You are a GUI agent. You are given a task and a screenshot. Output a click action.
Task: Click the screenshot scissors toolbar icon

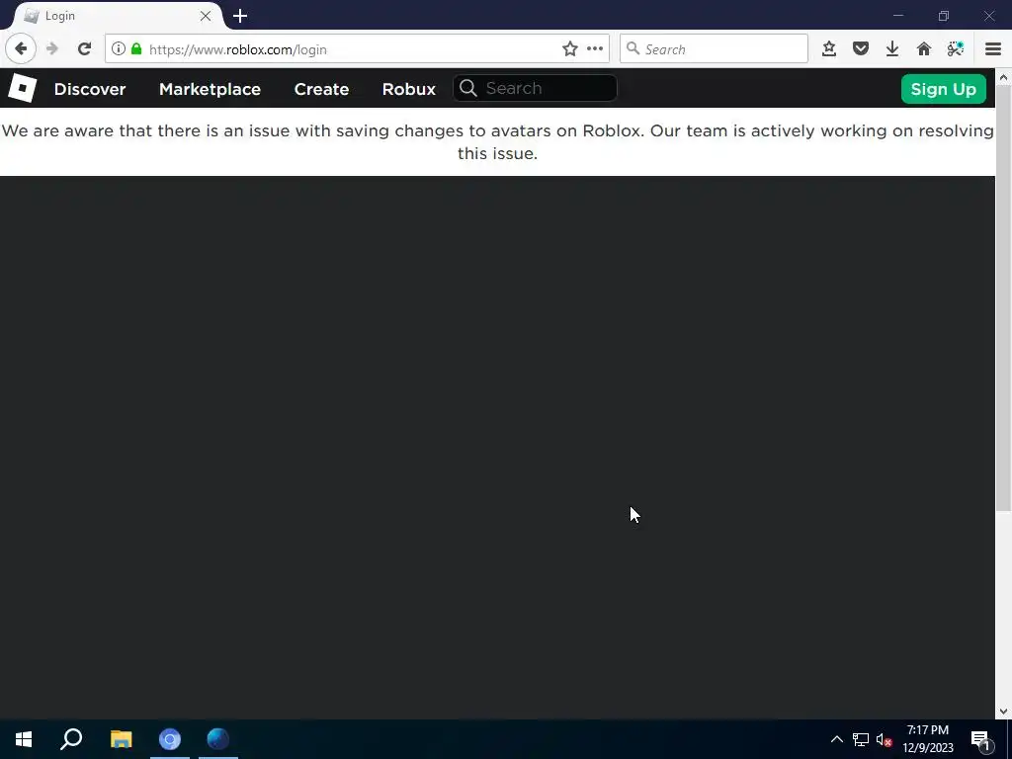[956, 49]
